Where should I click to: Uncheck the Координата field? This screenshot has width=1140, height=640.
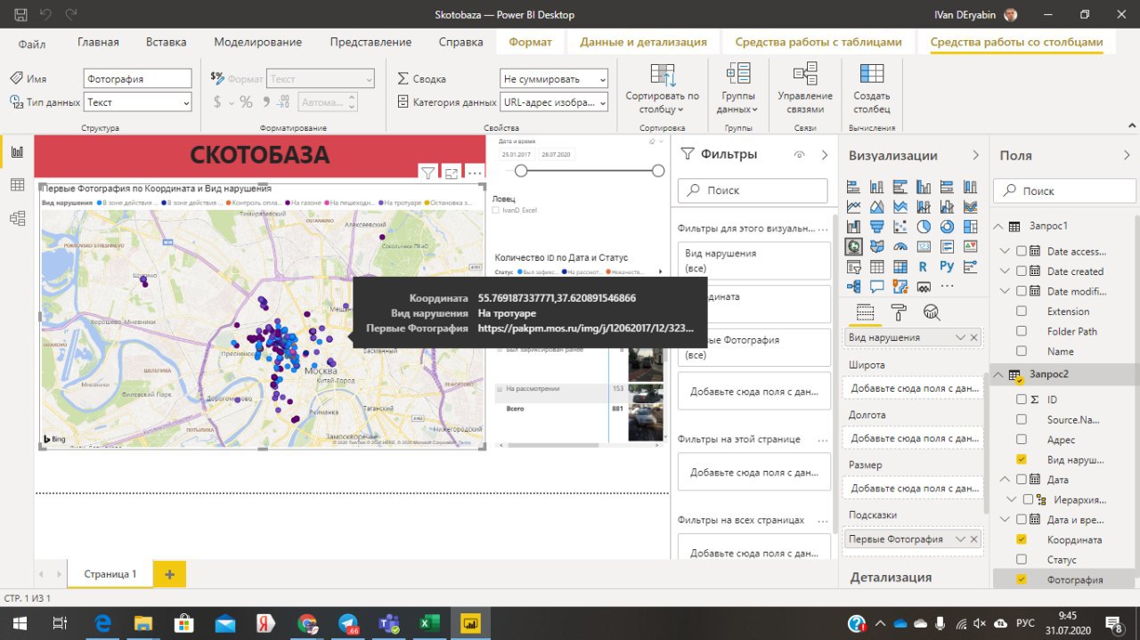tap(1022, 539)
